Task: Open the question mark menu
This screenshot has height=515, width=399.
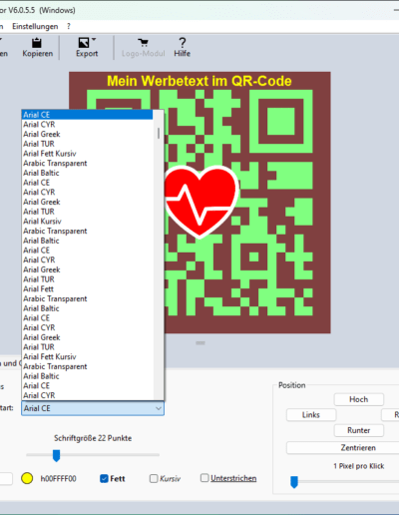Action: pyautogui.click(x=69, y=26)
